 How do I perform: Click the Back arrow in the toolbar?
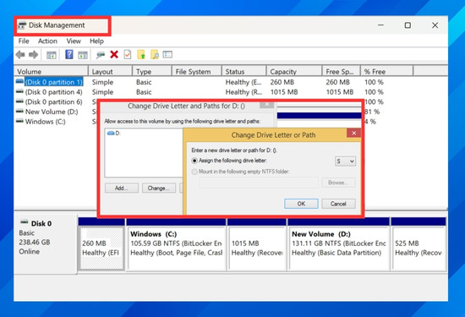pos(20,55)
